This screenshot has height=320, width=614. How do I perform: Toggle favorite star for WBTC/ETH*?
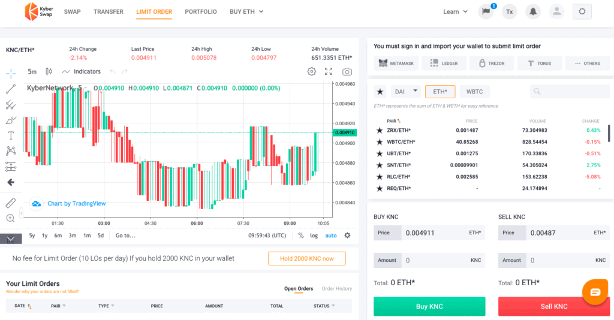pyautogui.click(x=380, y=142)
